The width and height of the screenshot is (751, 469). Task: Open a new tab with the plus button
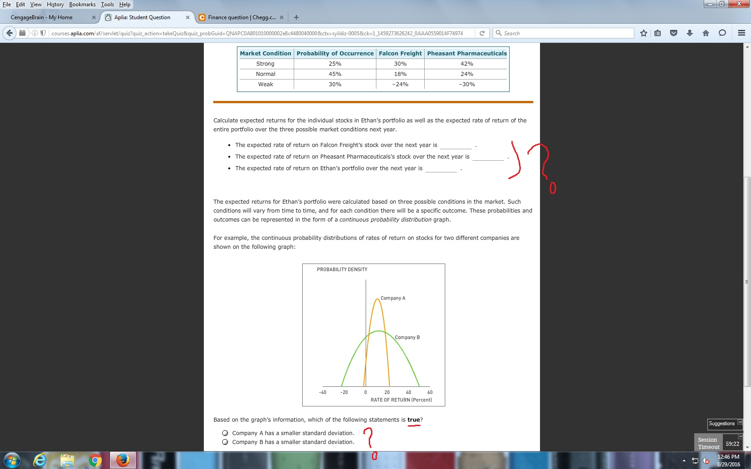pos(296,17)
